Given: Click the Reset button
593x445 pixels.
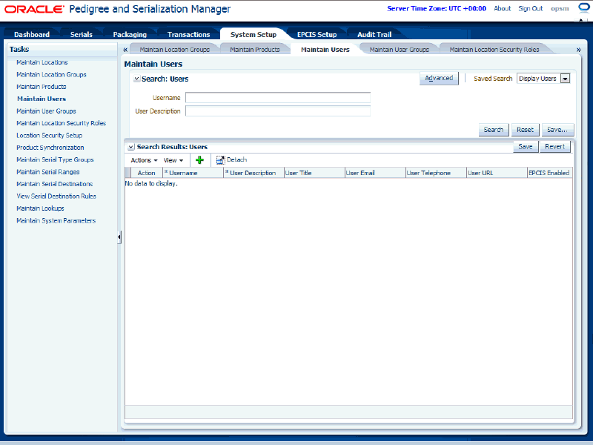Looking at the screenshot, I should (526, 130).
